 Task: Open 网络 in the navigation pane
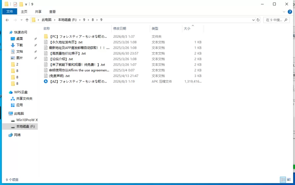pos(17,135)
